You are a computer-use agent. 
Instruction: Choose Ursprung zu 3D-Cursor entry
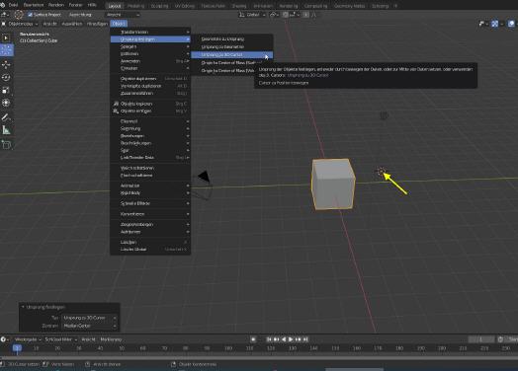point(232,54)
